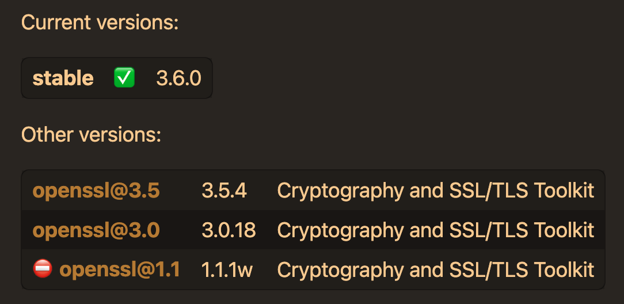
Task: Open the deprecated openssl@1.1 formula link
Action: [119, 269]
